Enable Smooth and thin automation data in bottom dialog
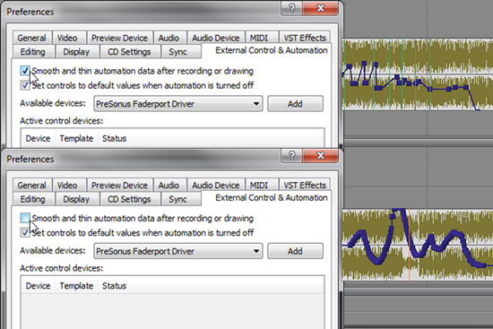The image size is (493, 329). pos(25,218)
